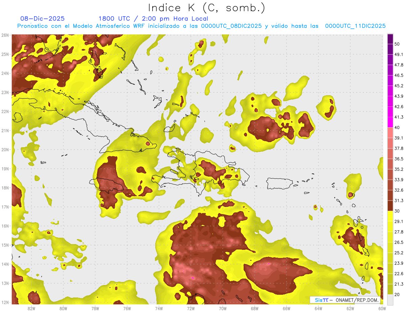Select the color bar value 22.6
Viewport: 406px width, 313px height.
pos(399,273)
